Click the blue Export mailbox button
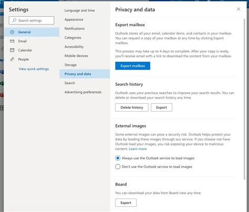This screenshot has height=212, width=249. point(132,66)
